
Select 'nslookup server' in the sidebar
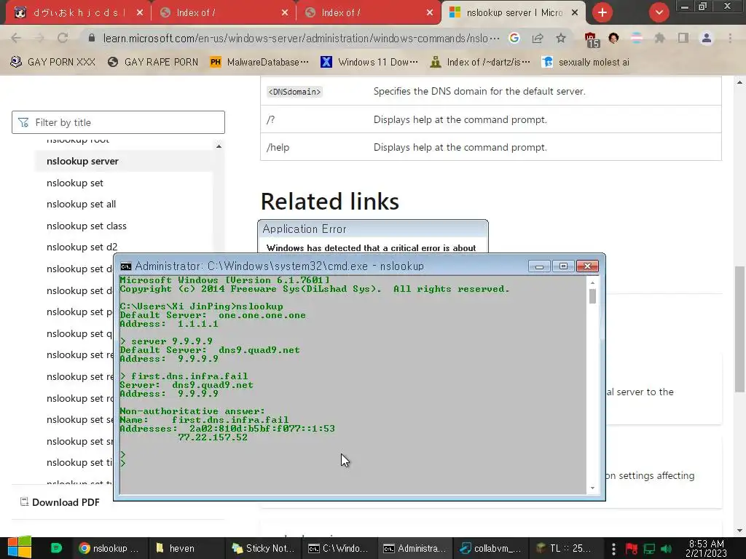[82, 161]
